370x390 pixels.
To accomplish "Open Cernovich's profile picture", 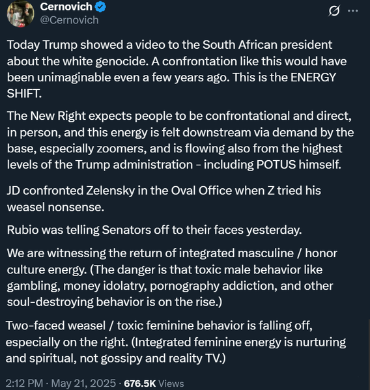I will pos(21,14).
